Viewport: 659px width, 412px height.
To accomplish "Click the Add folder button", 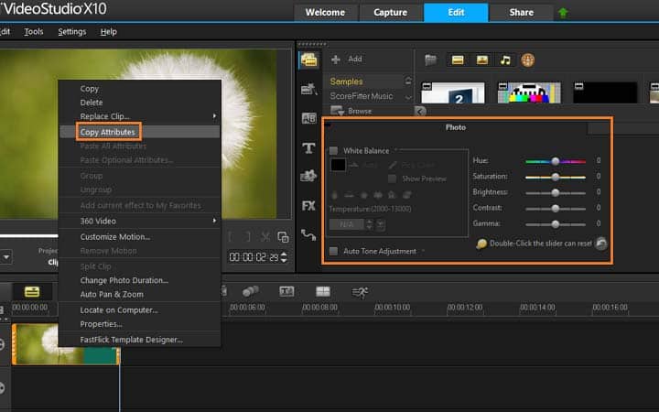I will pos(346,60).
